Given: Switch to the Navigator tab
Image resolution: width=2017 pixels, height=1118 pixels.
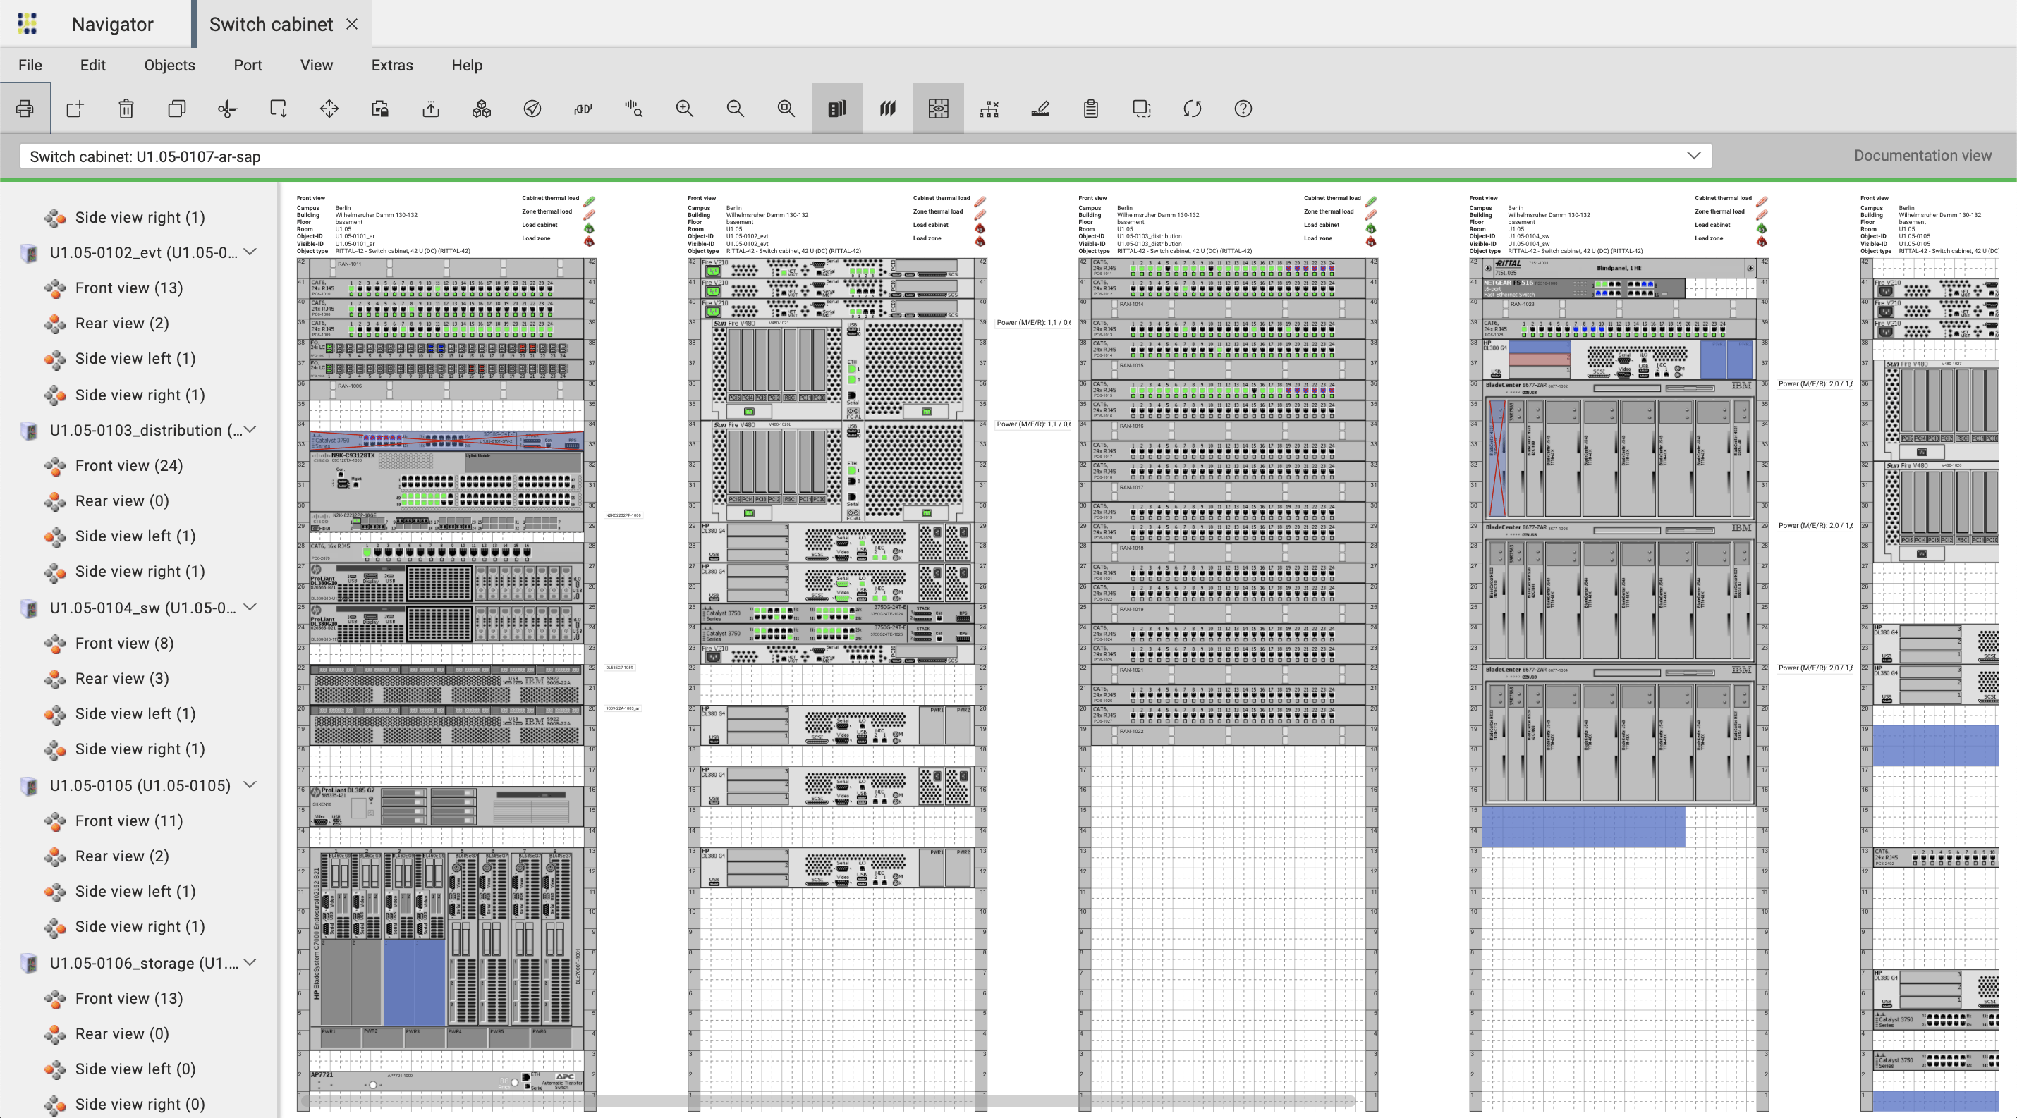Looking at the screenshot, I should coord(112,24).
